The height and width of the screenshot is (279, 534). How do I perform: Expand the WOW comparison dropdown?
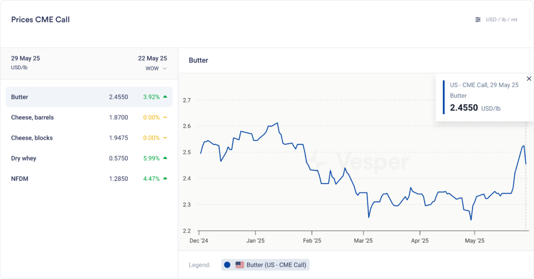point(157,68)
